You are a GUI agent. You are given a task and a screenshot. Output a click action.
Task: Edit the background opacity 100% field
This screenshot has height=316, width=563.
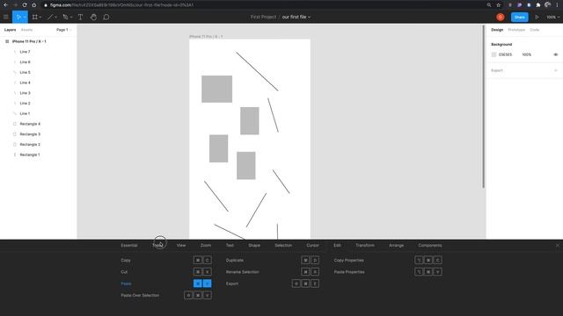coord(527,54)
